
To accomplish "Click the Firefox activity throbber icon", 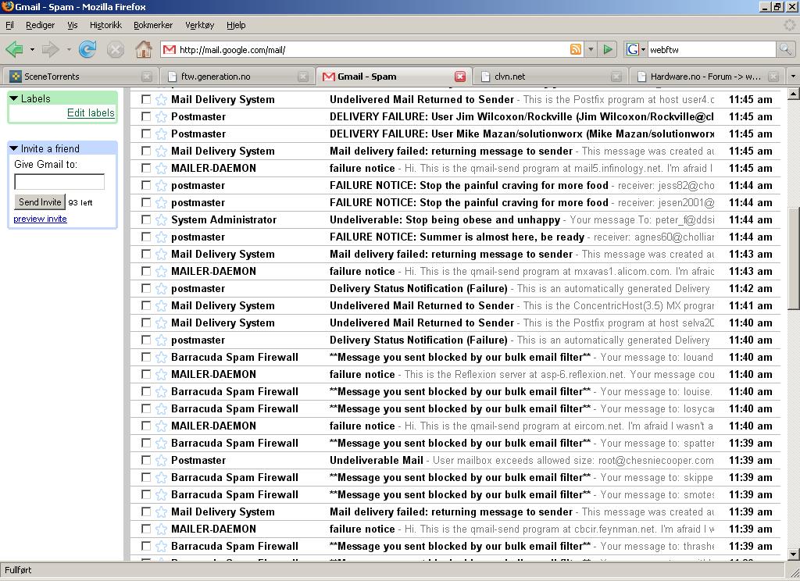I will coord(789,24).
